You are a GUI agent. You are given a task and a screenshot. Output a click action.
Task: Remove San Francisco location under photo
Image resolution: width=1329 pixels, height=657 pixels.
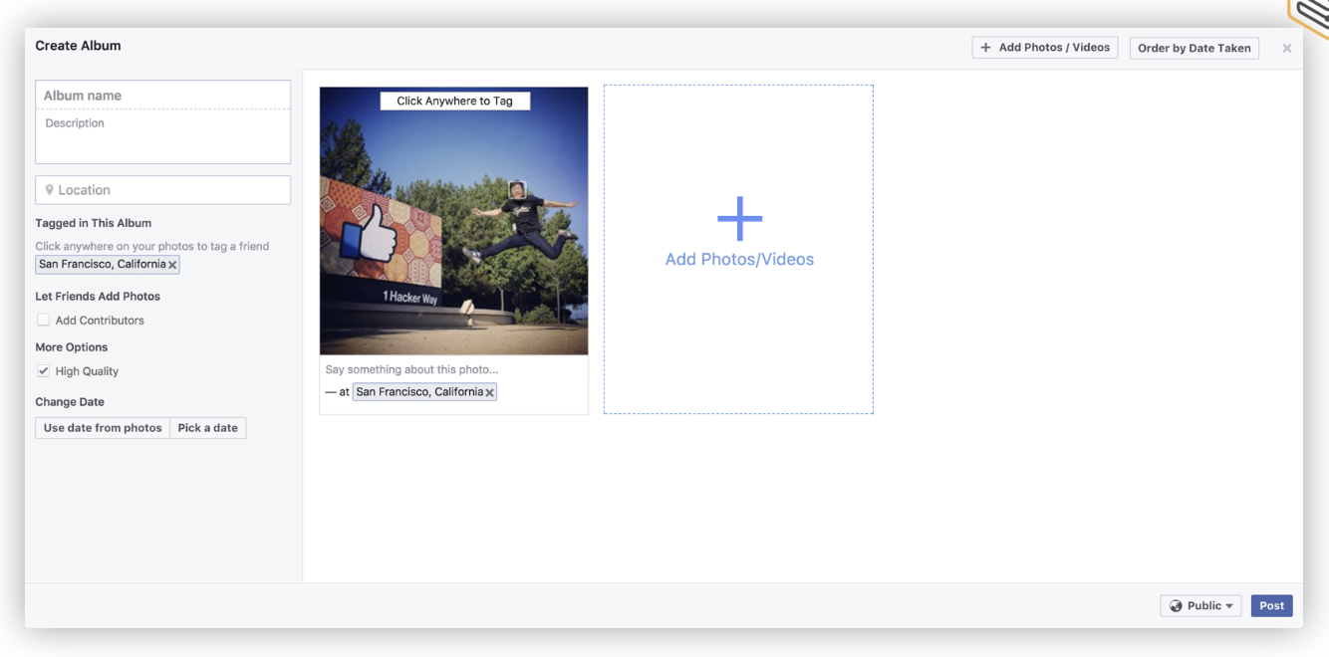click(x=489, y=393)
